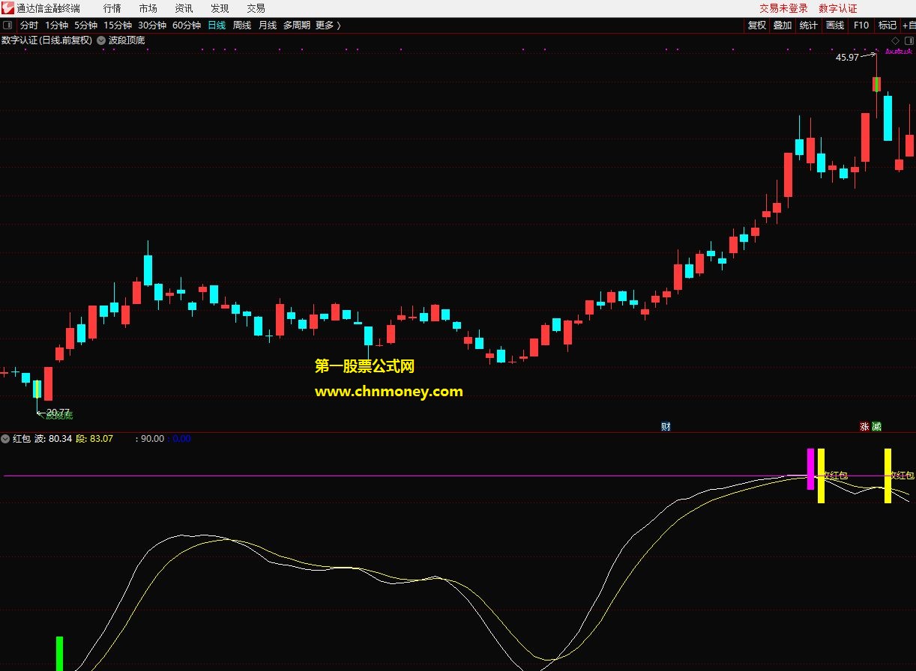Open the 发现 menu
916x671 pixels.
click(x=220, y=8)
